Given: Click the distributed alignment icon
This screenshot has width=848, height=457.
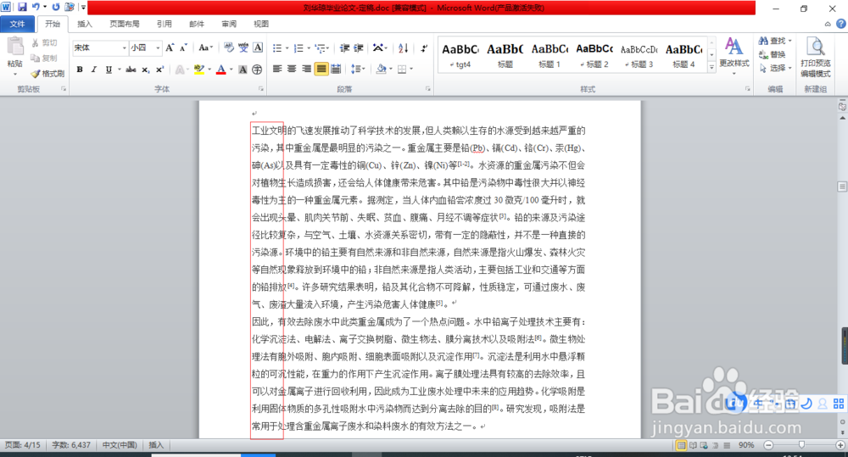Looking at the screenshot, I should [x=336, y=69].
